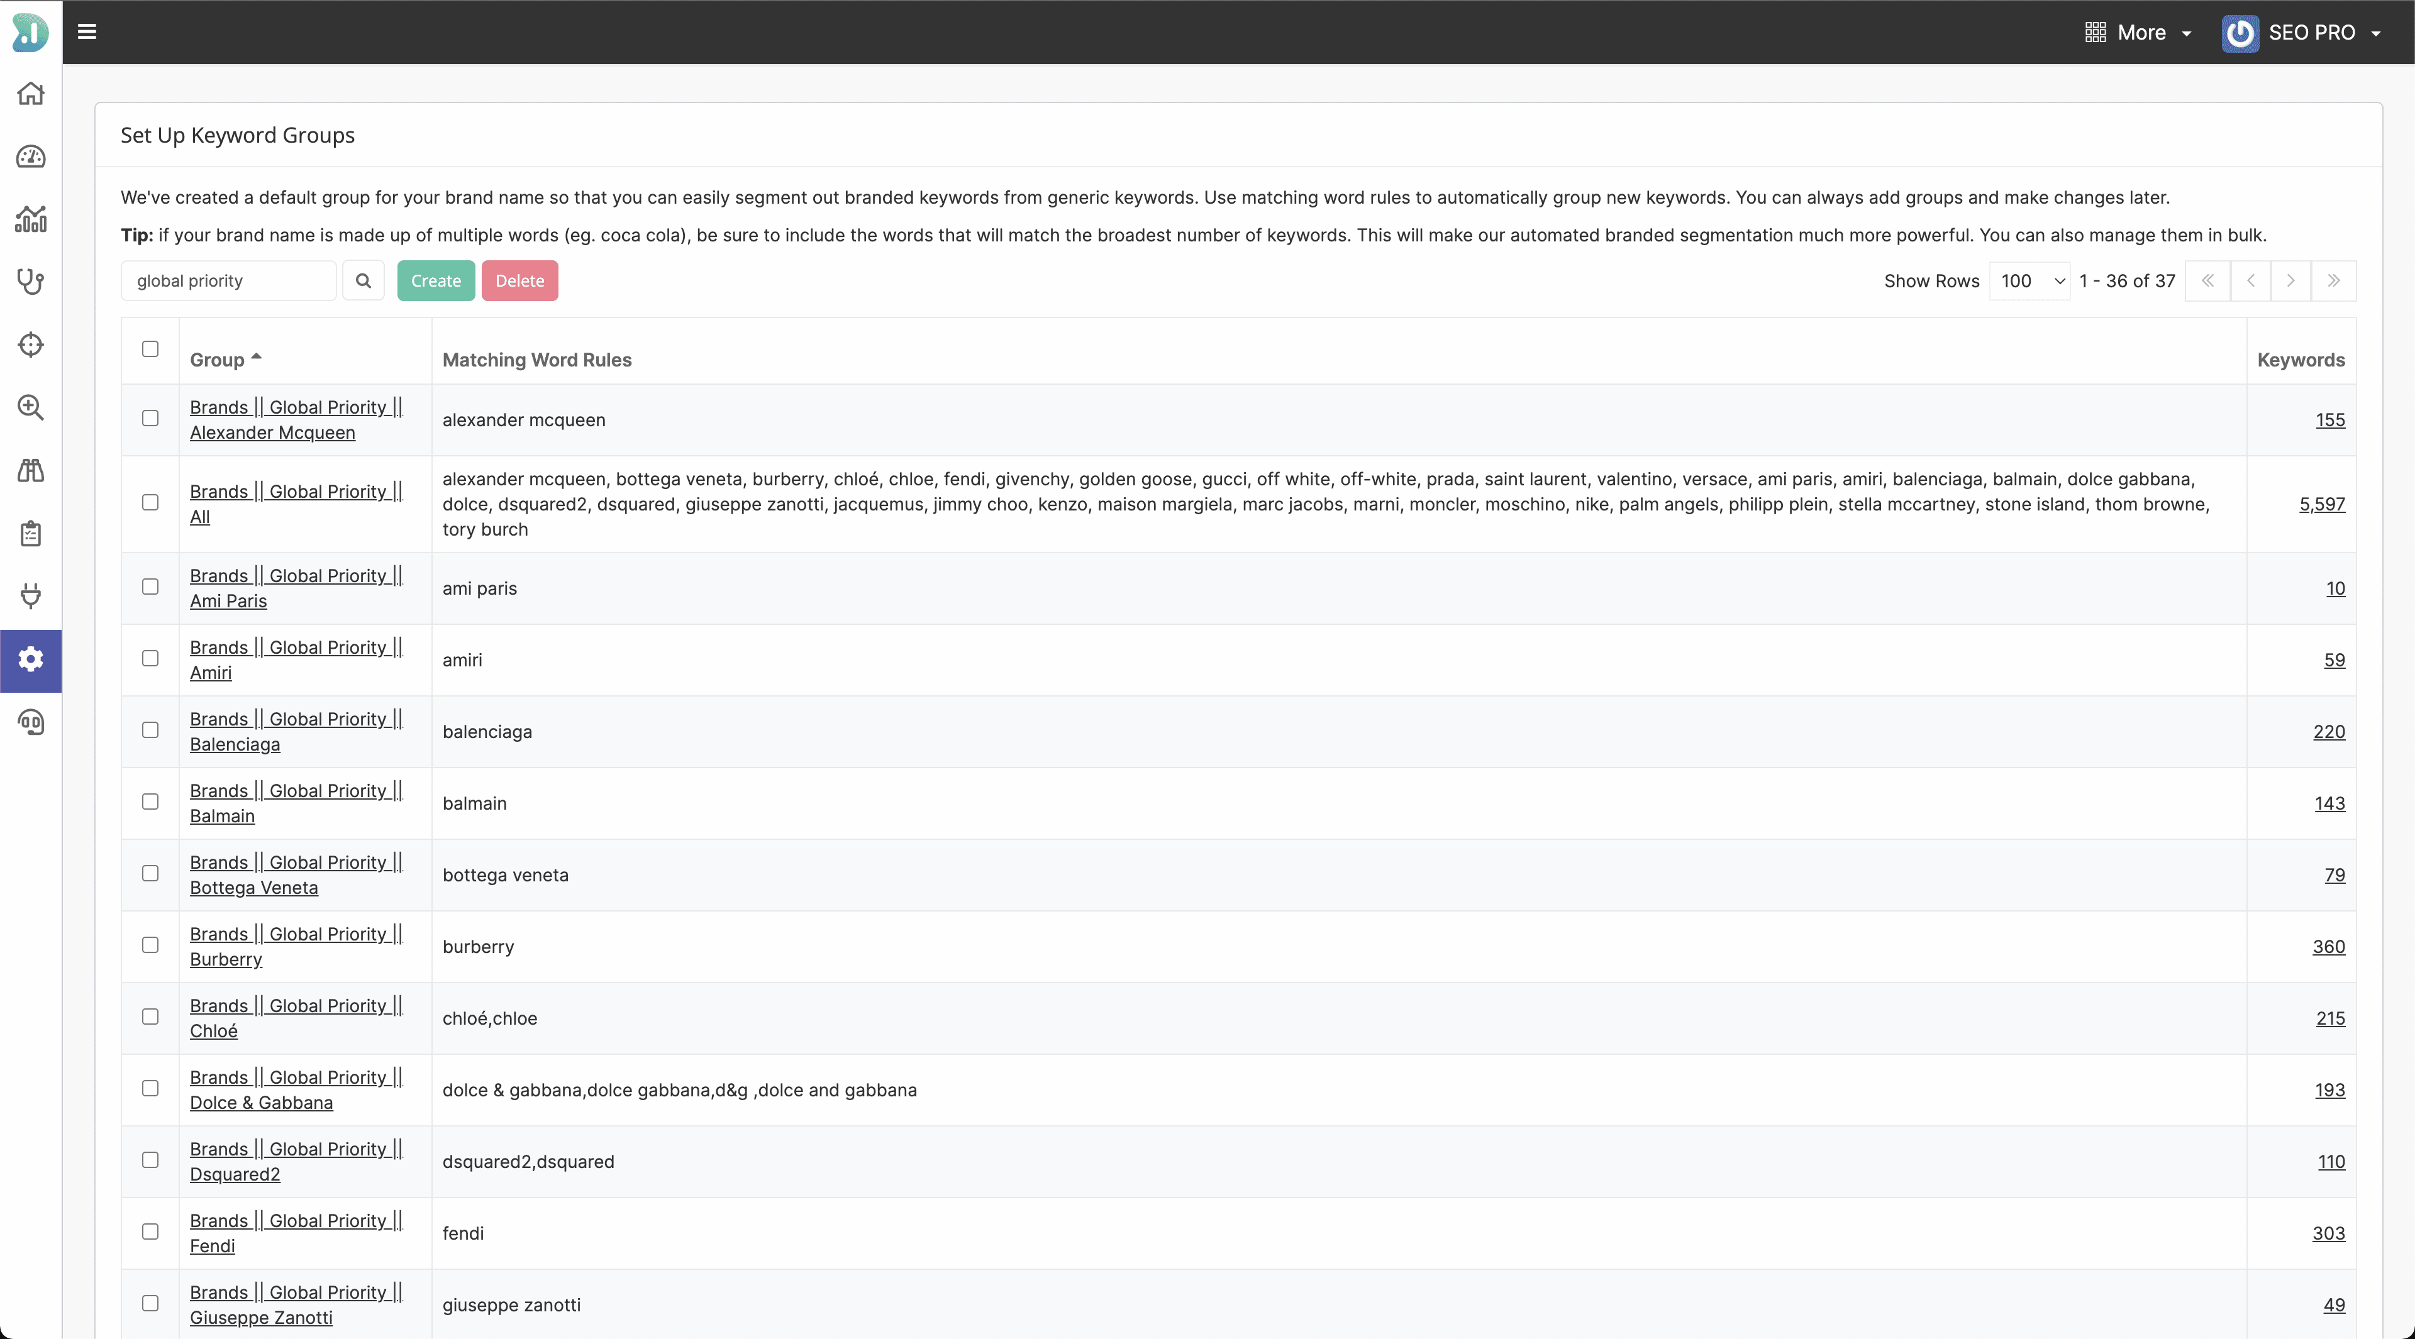Go to the last page of results

[x=2333, y=280]
